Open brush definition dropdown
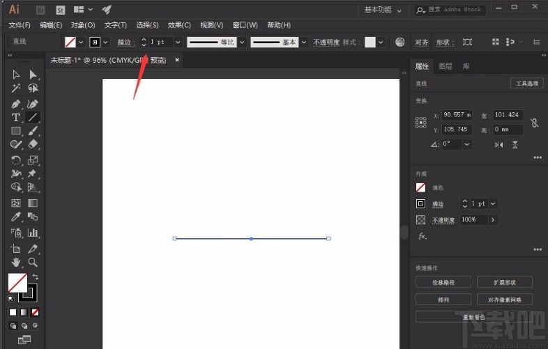548x349 pixels. click(304, 42)
